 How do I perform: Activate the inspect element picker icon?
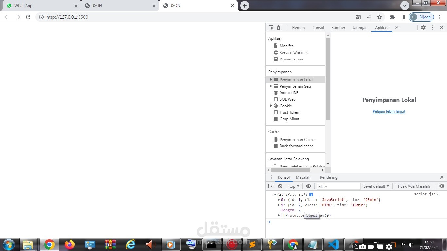(271, 28)
